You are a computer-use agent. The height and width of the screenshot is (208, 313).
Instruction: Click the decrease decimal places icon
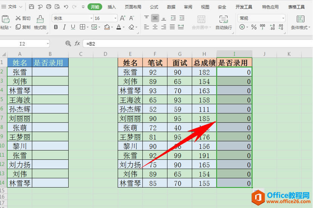pyautogui.click(x=281, y=27)
